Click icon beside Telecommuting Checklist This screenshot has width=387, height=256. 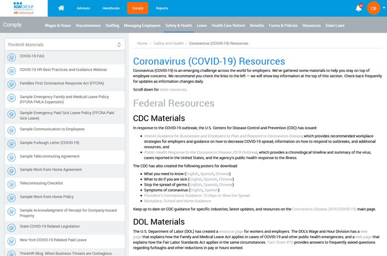click(x=12, y=185)
